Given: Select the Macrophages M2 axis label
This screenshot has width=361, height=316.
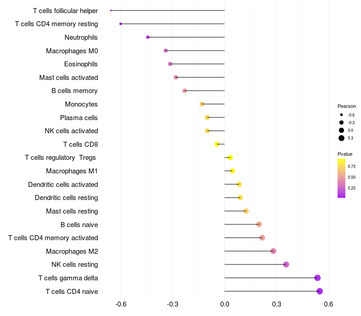Looking at the screenshot, I should 72,251.
